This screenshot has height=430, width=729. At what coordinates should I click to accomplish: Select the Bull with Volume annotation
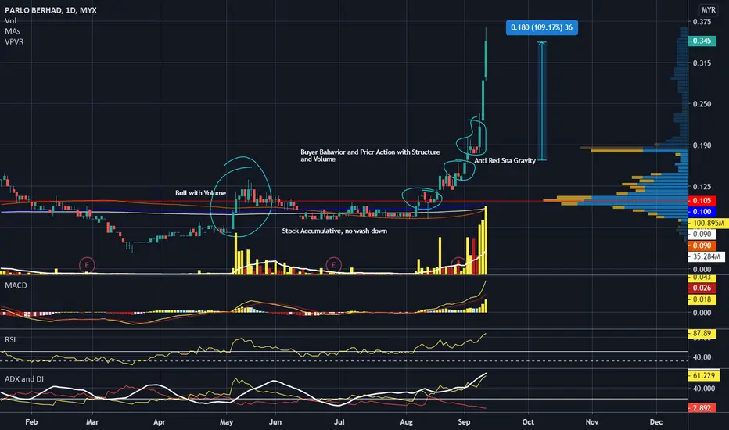click(200, 193)
